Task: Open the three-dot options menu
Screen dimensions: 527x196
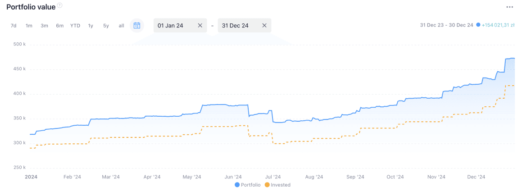Action: [x=509, y=7]
